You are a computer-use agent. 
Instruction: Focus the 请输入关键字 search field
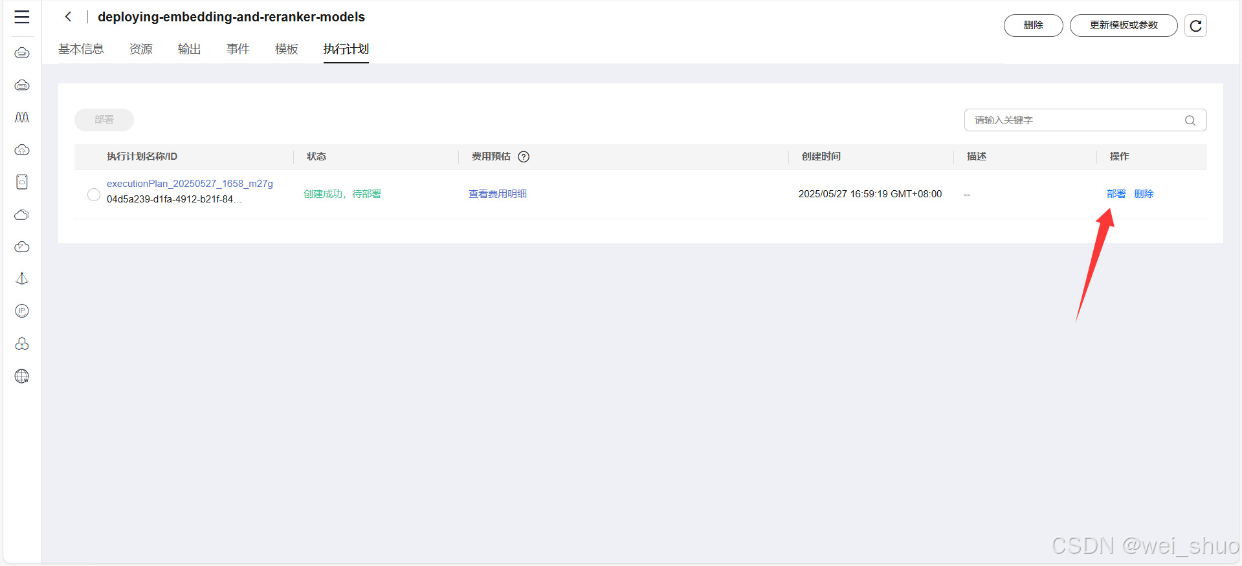point(1085,120)
